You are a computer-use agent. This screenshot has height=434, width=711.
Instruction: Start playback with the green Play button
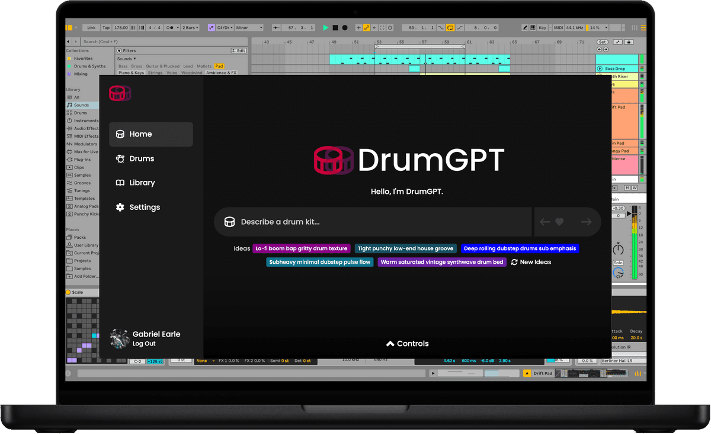pyautogui.click(x=326, y=28)
